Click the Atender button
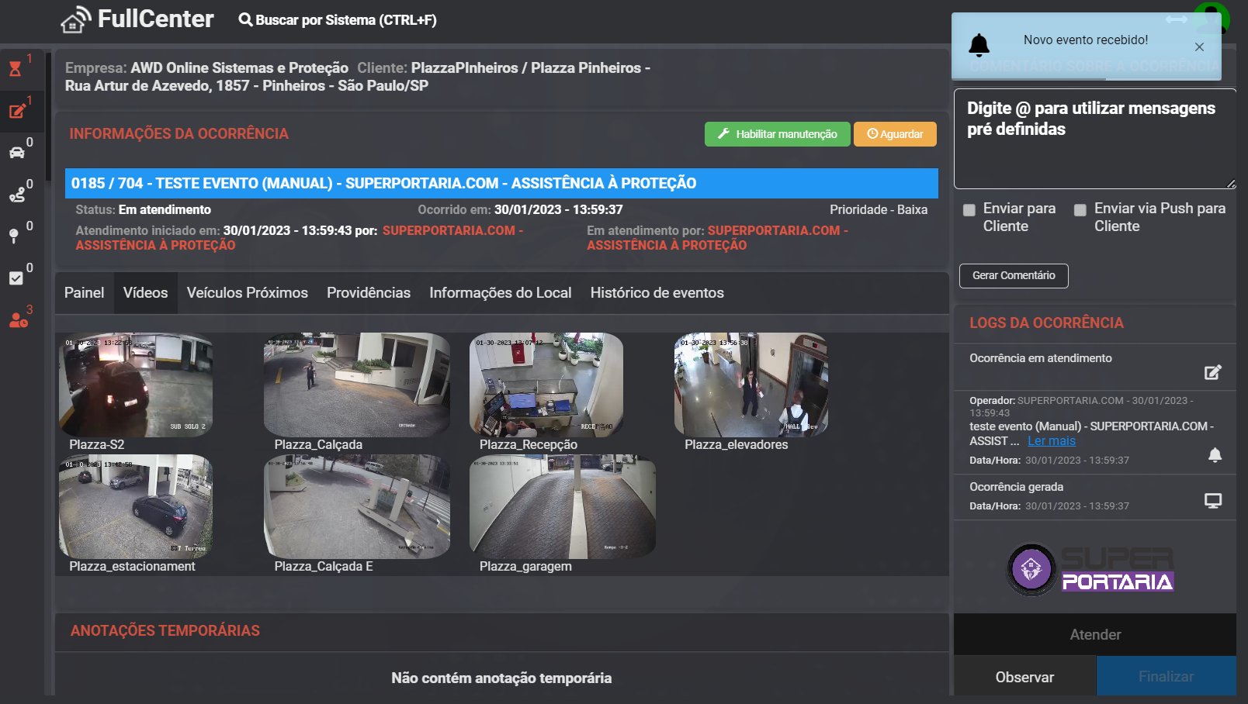1248x704 pixels. pyautogui.click(x=1095, y=635)
